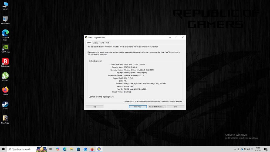Click the DirectX Diagnostic Tool taskbar icon
This screenshot has width=270, height=152.
coord(99,149)
